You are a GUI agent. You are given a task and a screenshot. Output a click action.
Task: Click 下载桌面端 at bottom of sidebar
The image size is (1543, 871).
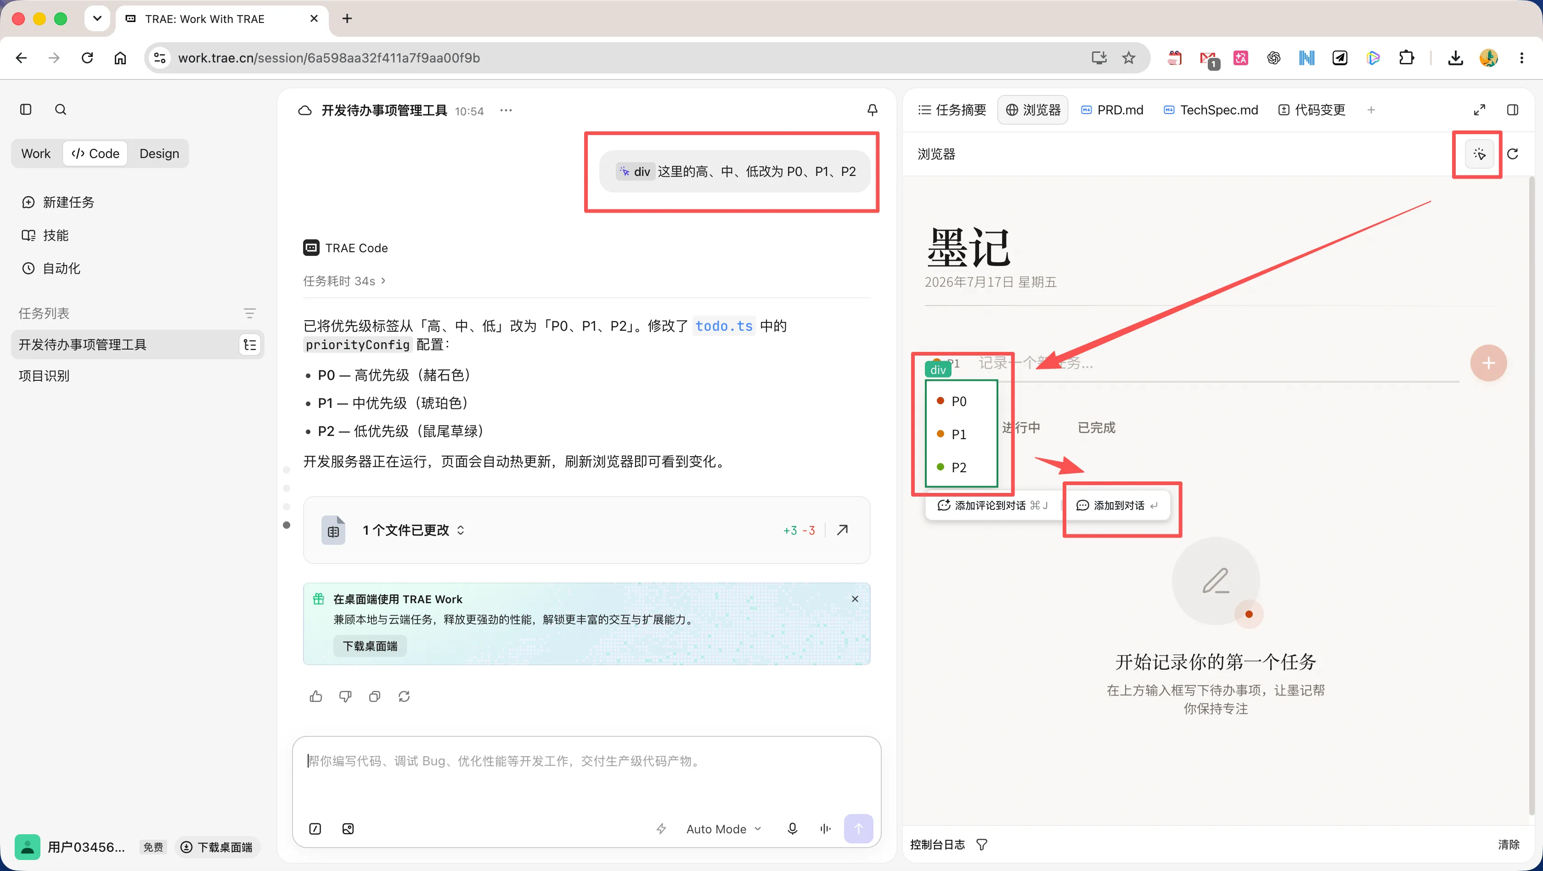217,847
